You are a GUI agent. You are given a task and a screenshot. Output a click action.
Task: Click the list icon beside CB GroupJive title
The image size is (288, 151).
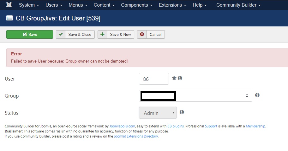point(9,18)
